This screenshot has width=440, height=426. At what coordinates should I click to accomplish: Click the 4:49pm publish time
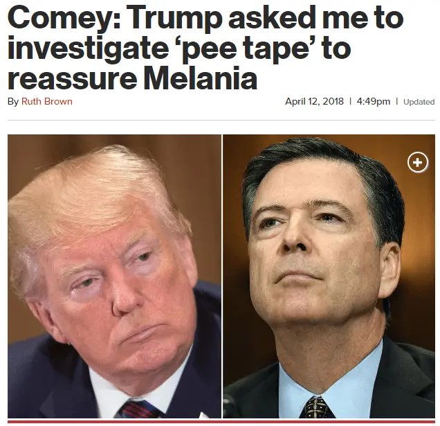(374, 101)
